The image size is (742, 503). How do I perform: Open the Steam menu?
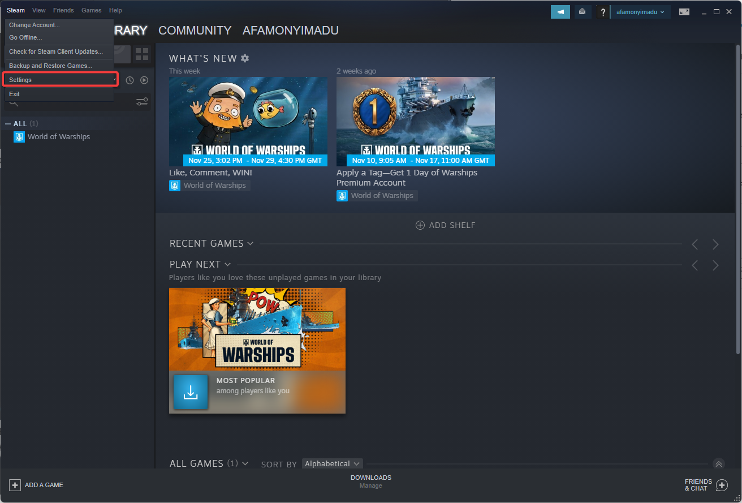(x=16, y=10)
